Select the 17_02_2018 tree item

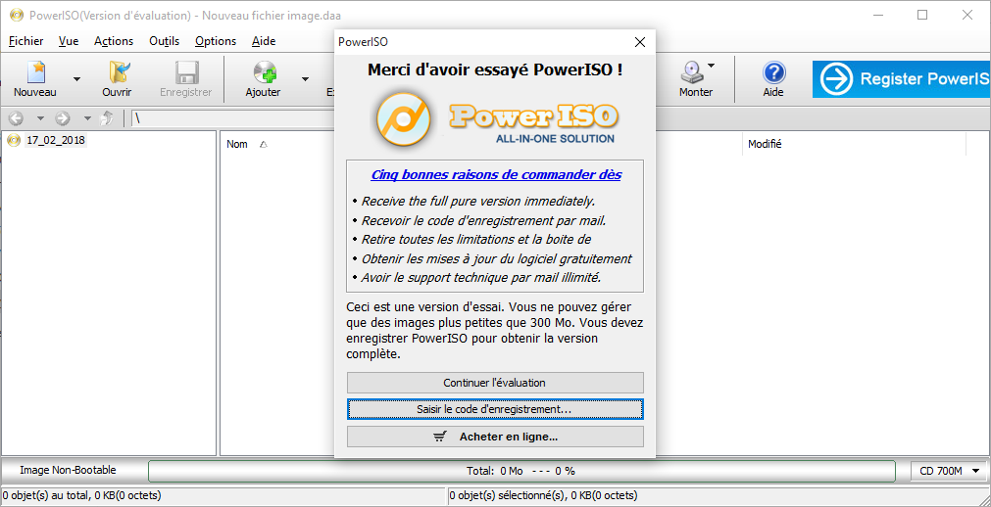point(56,140)
